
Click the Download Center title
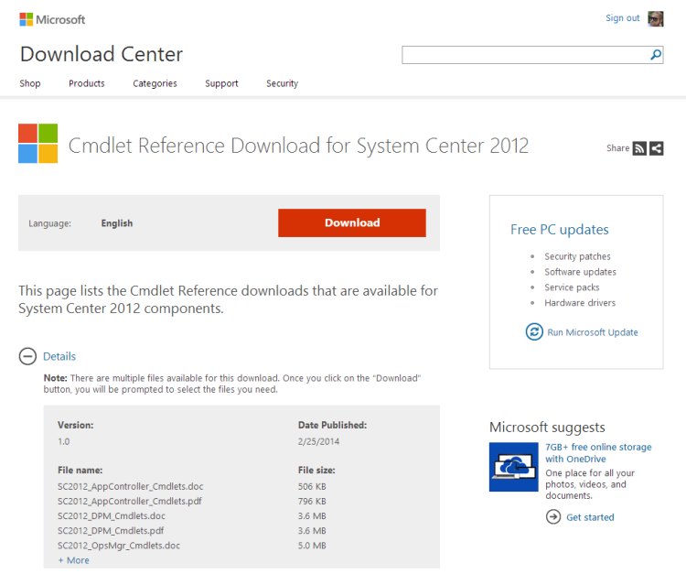click(102, 54)
